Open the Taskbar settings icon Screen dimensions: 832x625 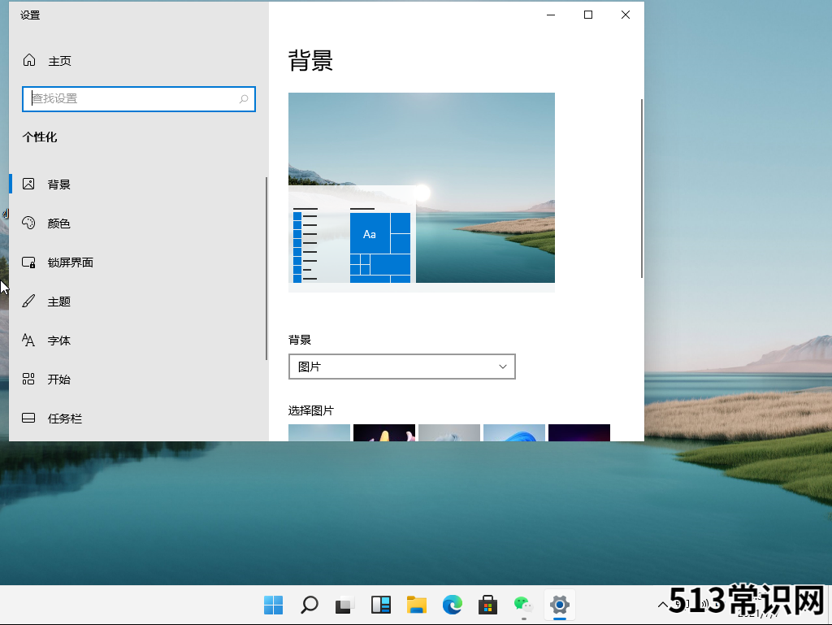coord(29,419)
